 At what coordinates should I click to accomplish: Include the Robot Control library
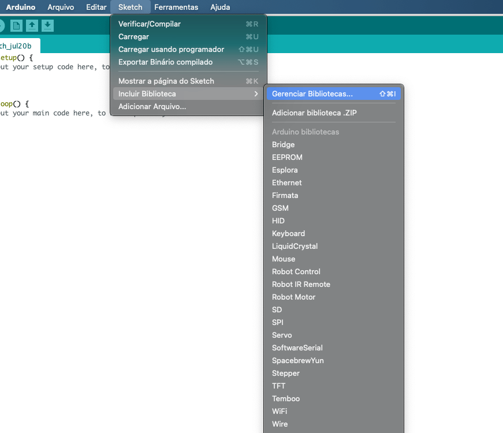[x=334, y=272]
